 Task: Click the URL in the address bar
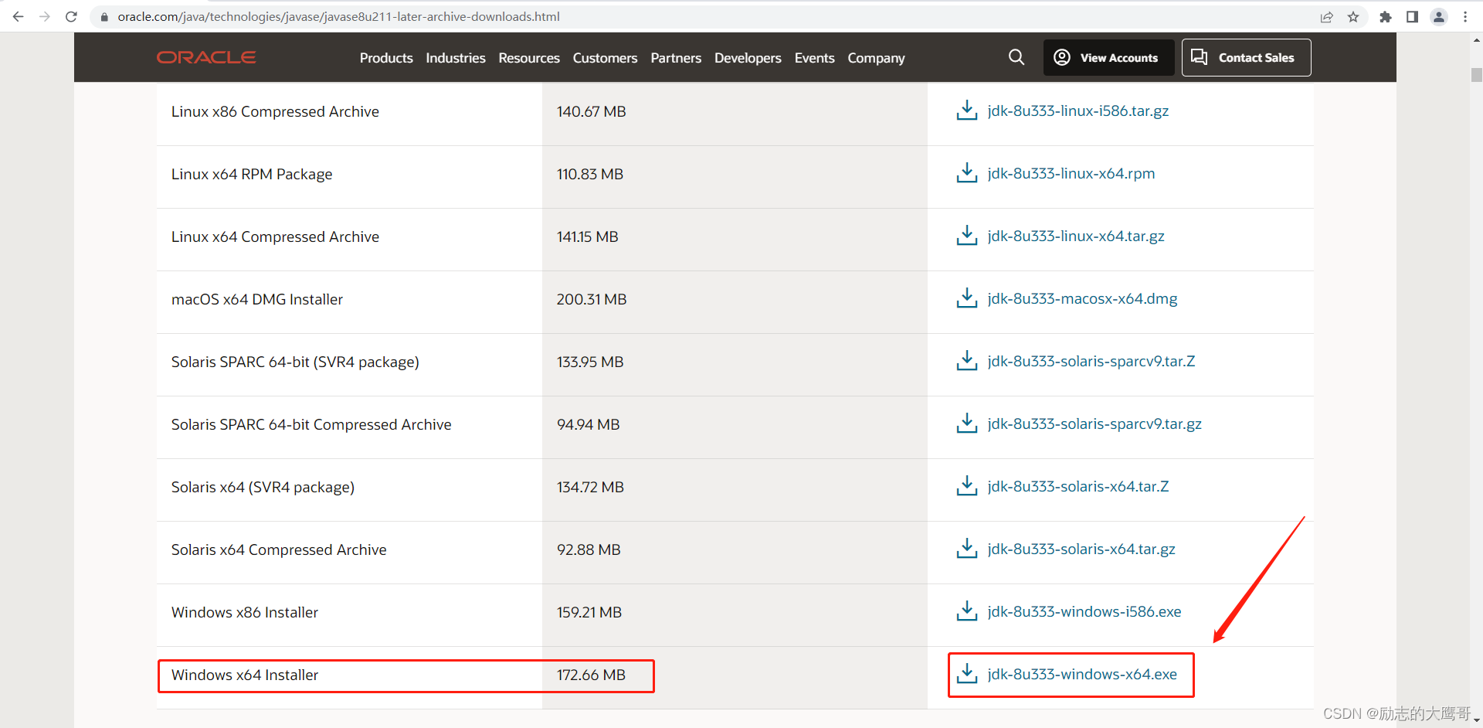click(x=338, y=16)
